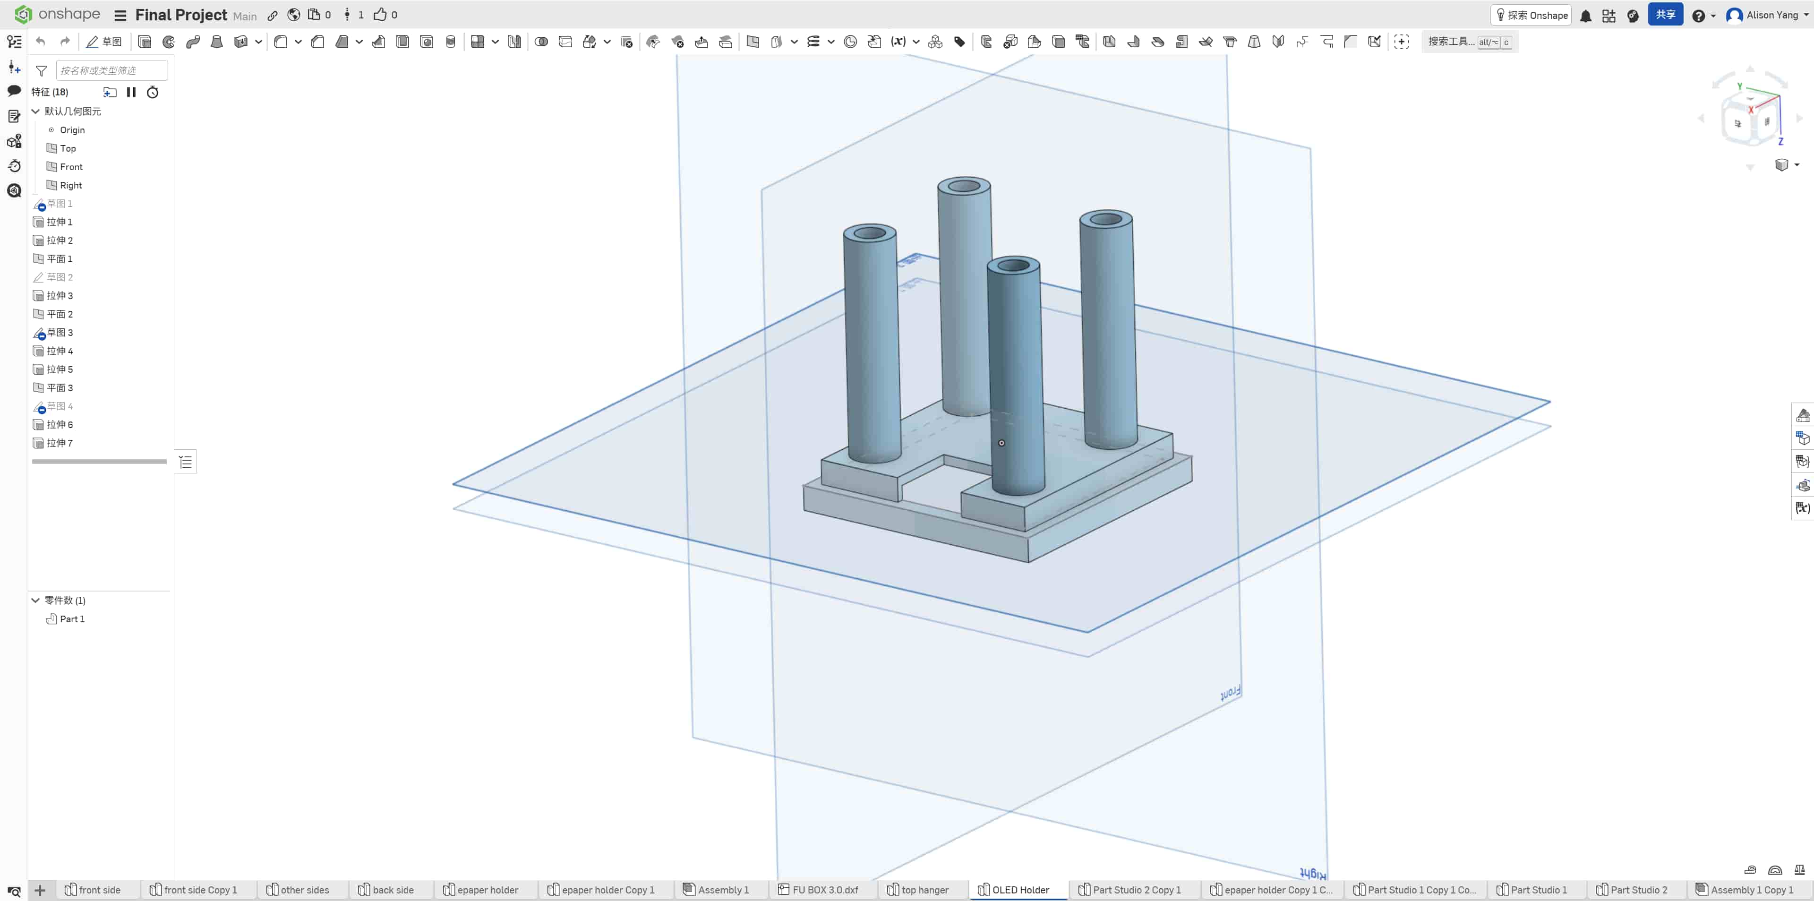Click the rollback pause icon

click(131, 92)
